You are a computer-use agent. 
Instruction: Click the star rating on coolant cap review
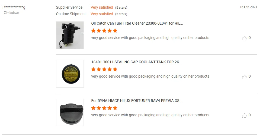click(104, 69)
